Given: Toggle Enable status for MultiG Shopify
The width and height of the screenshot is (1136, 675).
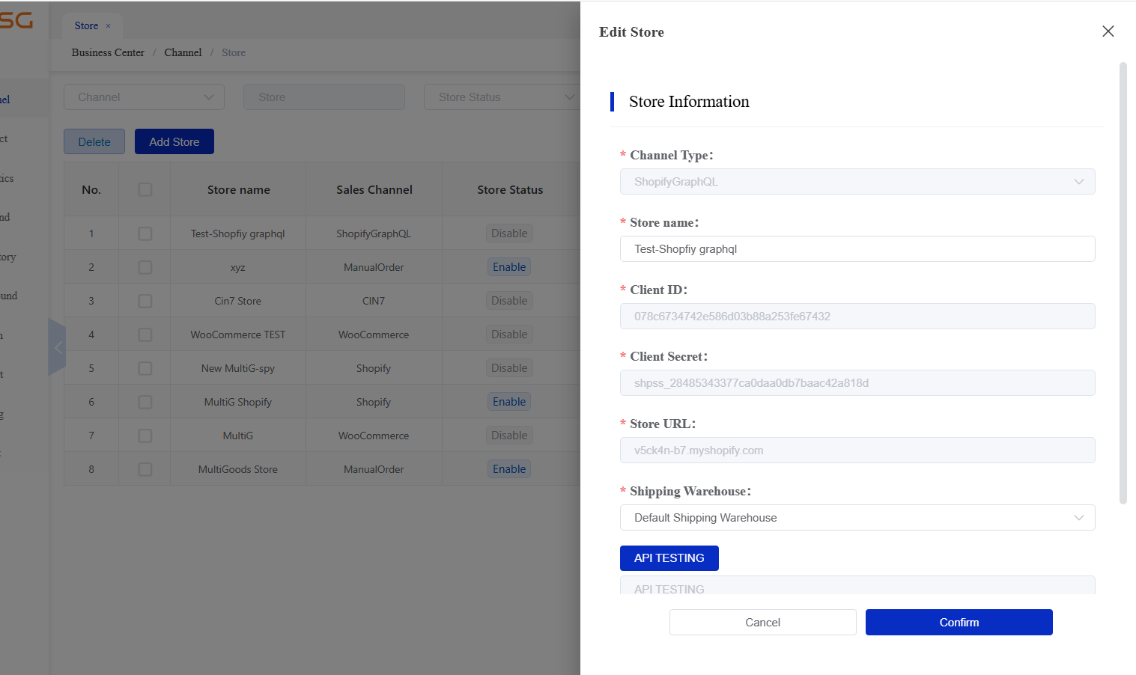Looking at the screenshot, I should coord(509,402).
